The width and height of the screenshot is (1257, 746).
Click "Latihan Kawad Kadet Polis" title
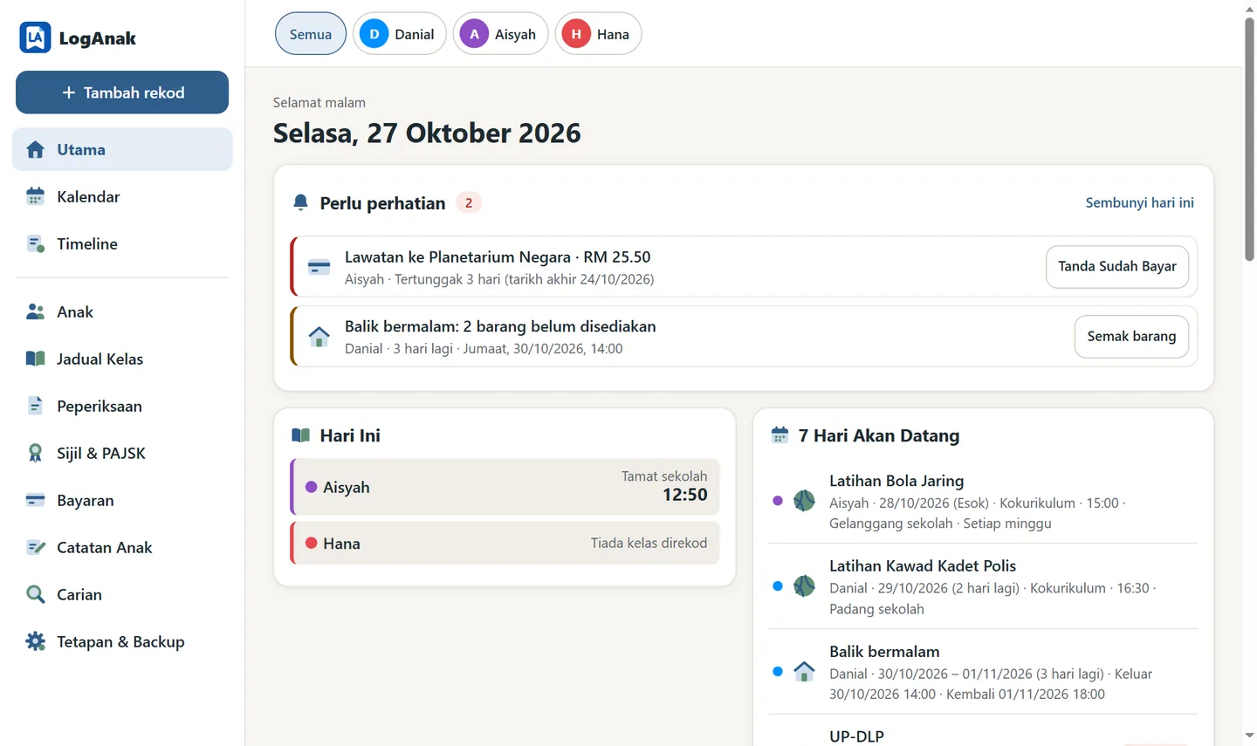pyautogui.click(x=923, y=566)
